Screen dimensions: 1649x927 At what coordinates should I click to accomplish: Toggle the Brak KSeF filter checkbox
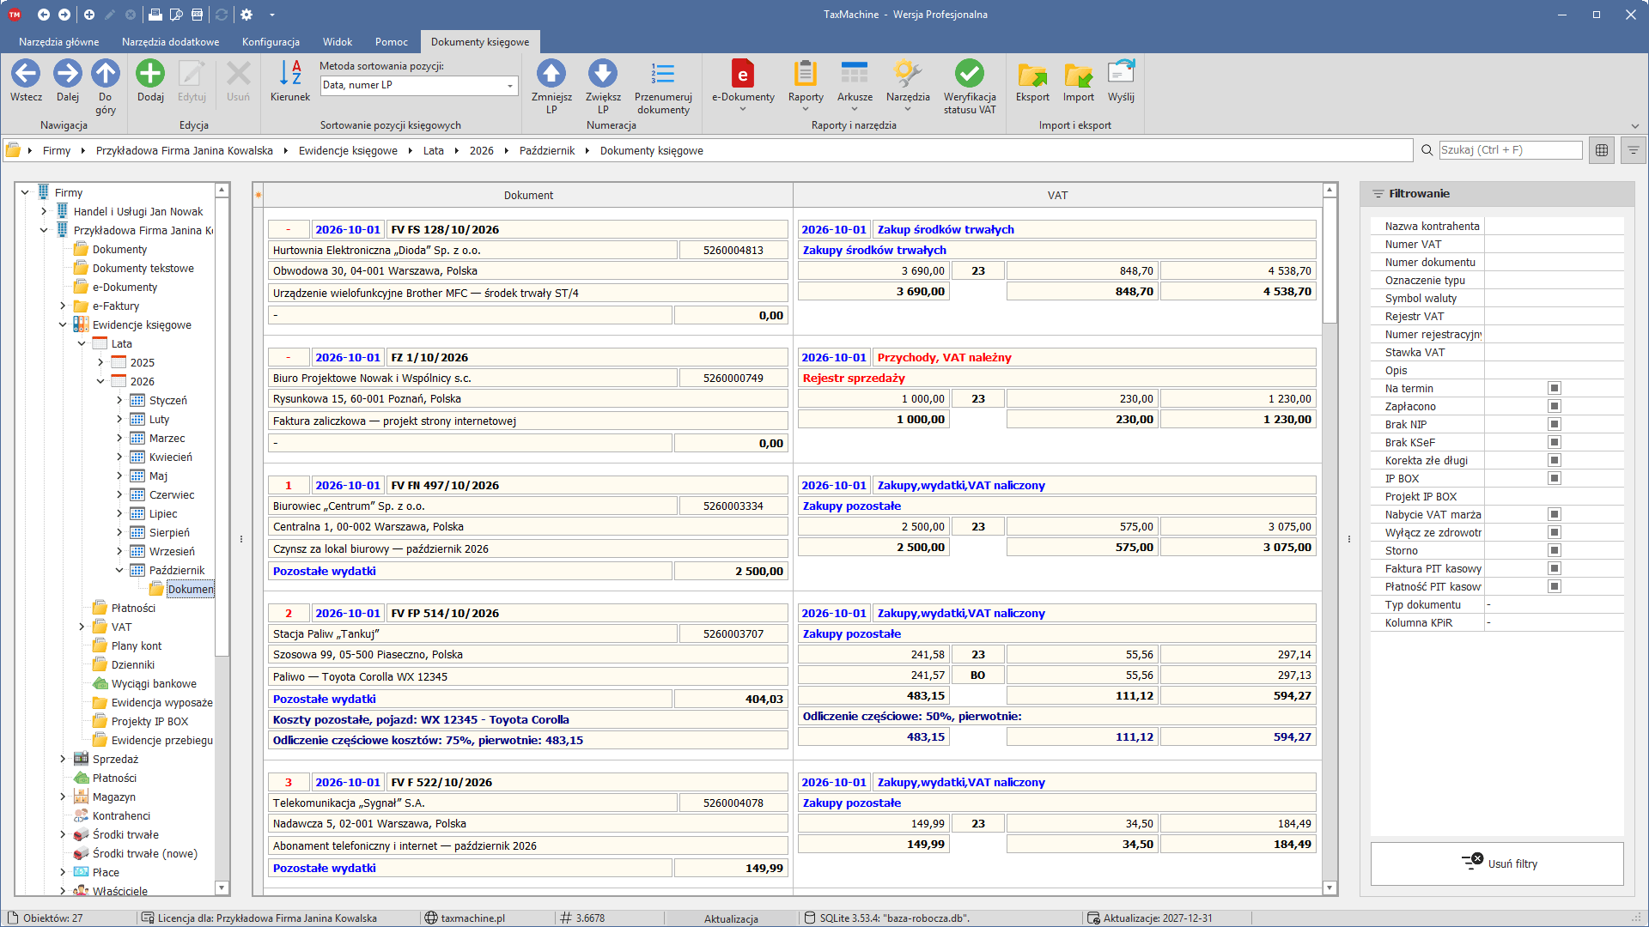click(x=1554, y=442)
